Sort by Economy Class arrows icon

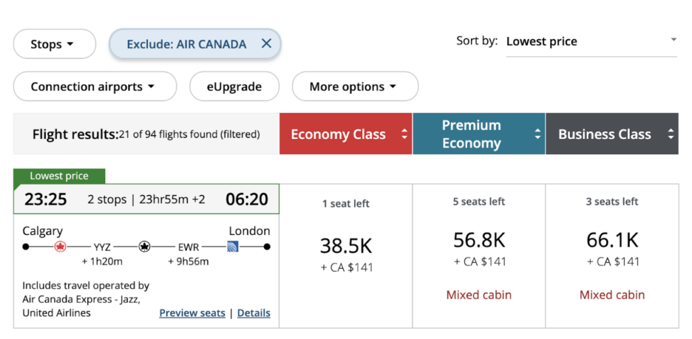pyautogui.click(x=405, y=134)
